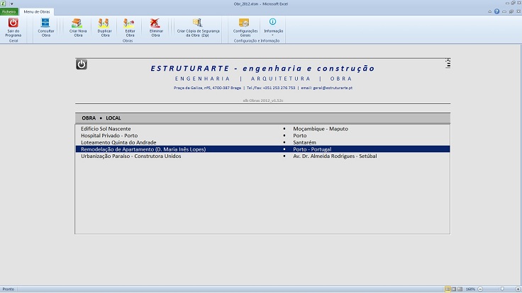Switch to Normal view in the status bar
The width and height of the screenshot is (522, 293).
(x=448, y=289)
